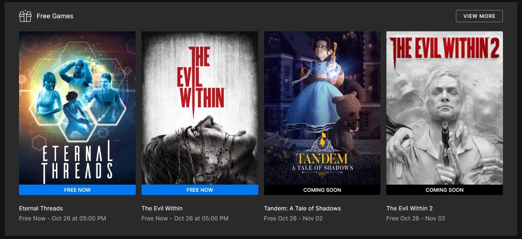Click The Evil Within free-until date text

[x=185, y=218]
